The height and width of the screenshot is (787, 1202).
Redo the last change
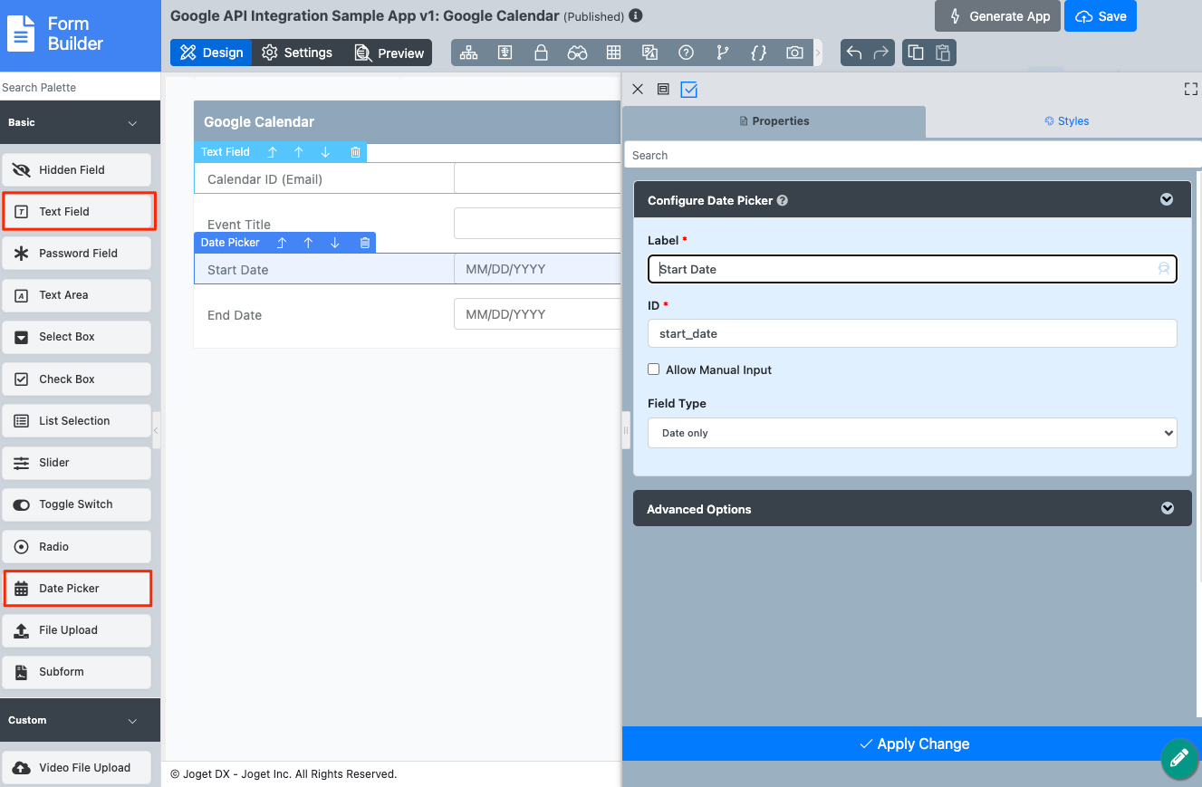pos(880,53)
